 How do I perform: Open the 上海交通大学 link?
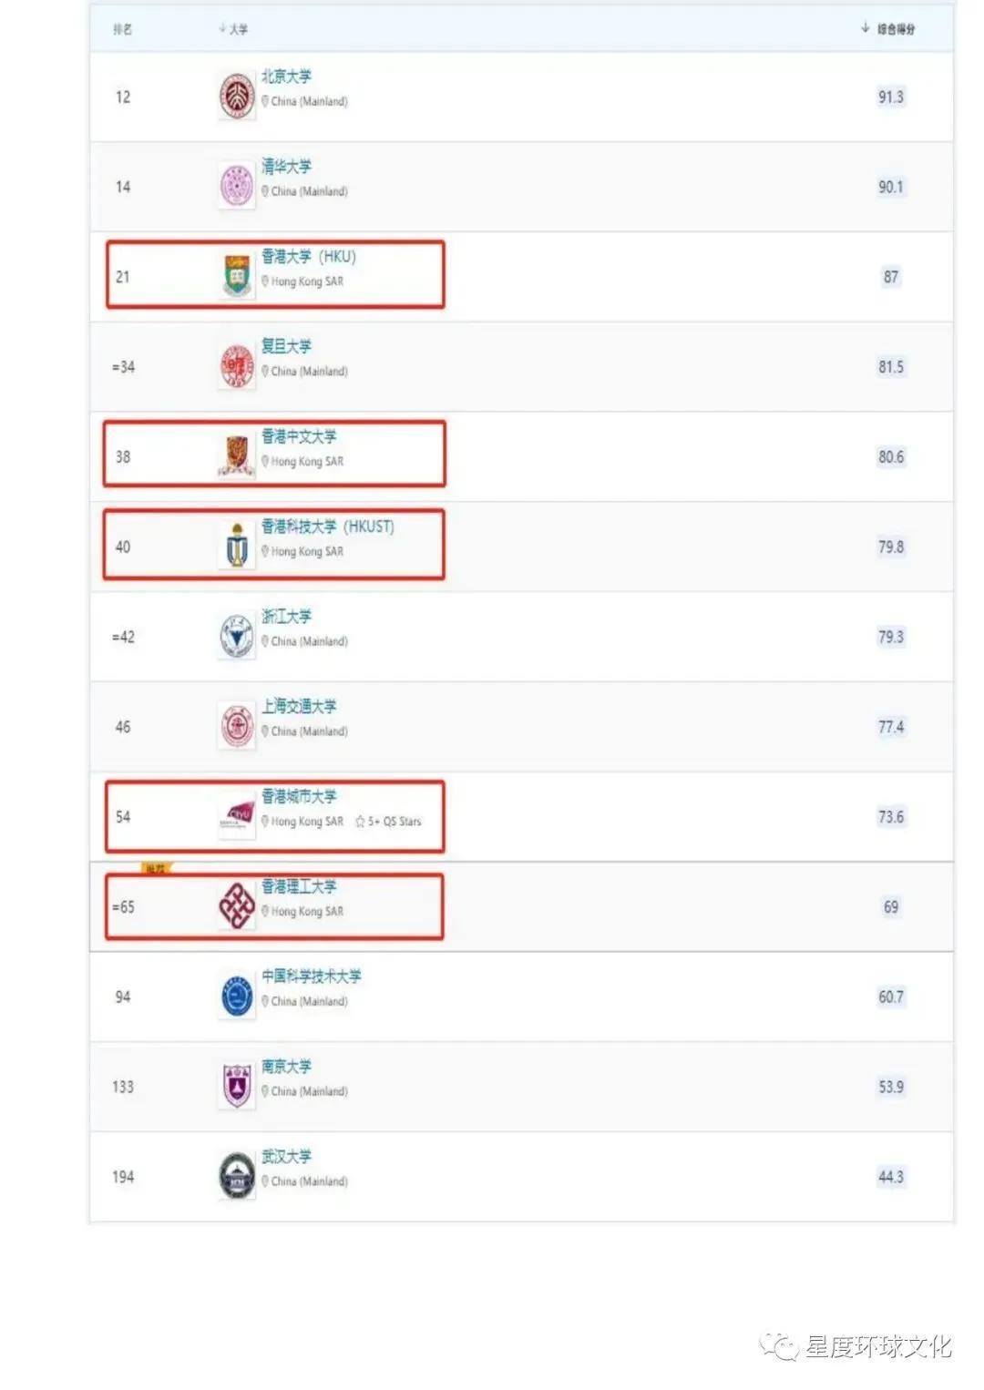click(299, 706)
